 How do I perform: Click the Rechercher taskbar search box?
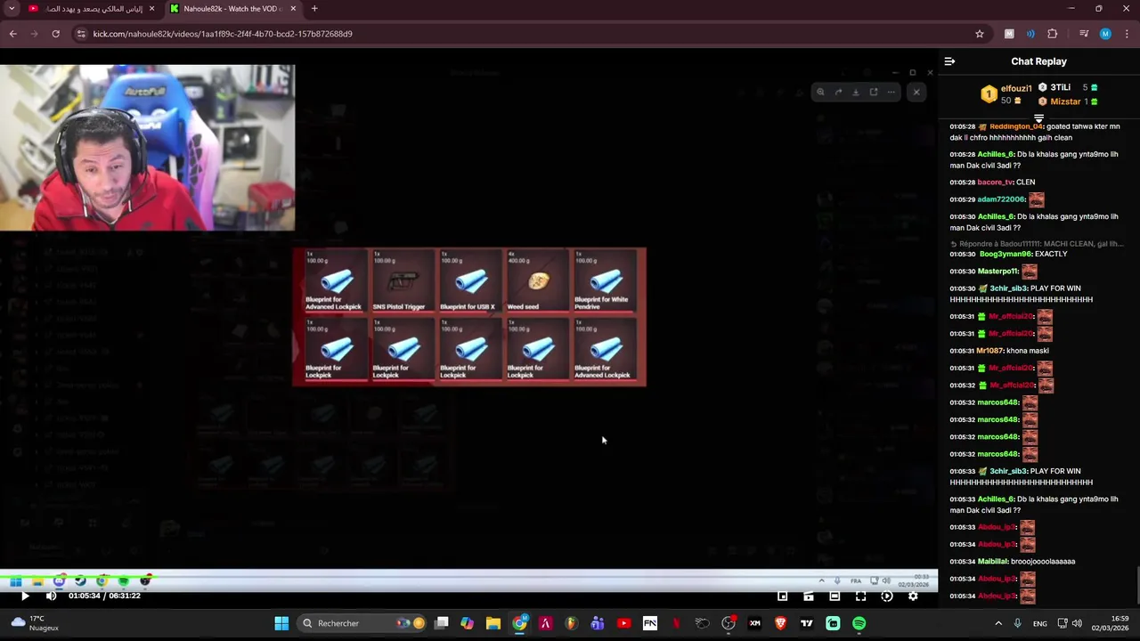click(x=363, y=623)
